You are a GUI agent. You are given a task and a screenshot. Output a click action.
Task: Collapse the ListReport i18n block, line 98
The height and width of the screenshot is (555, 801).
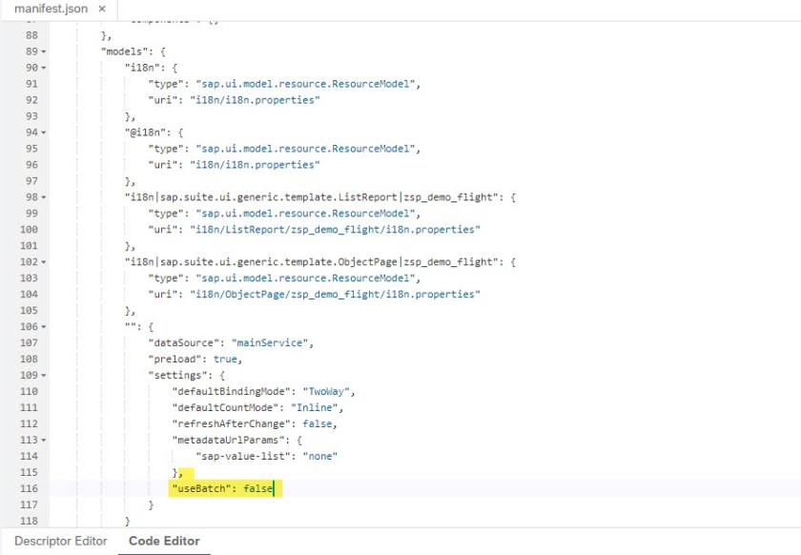coord(44,197)
